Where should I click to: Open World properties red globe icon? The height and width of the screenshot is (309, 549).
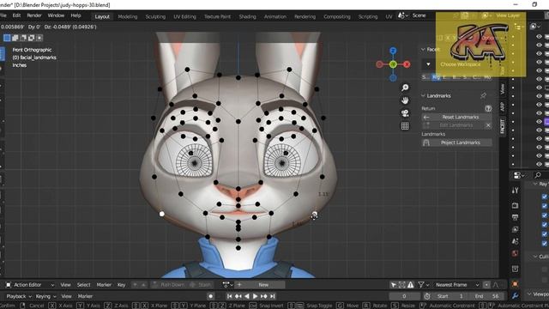(515, 253)
